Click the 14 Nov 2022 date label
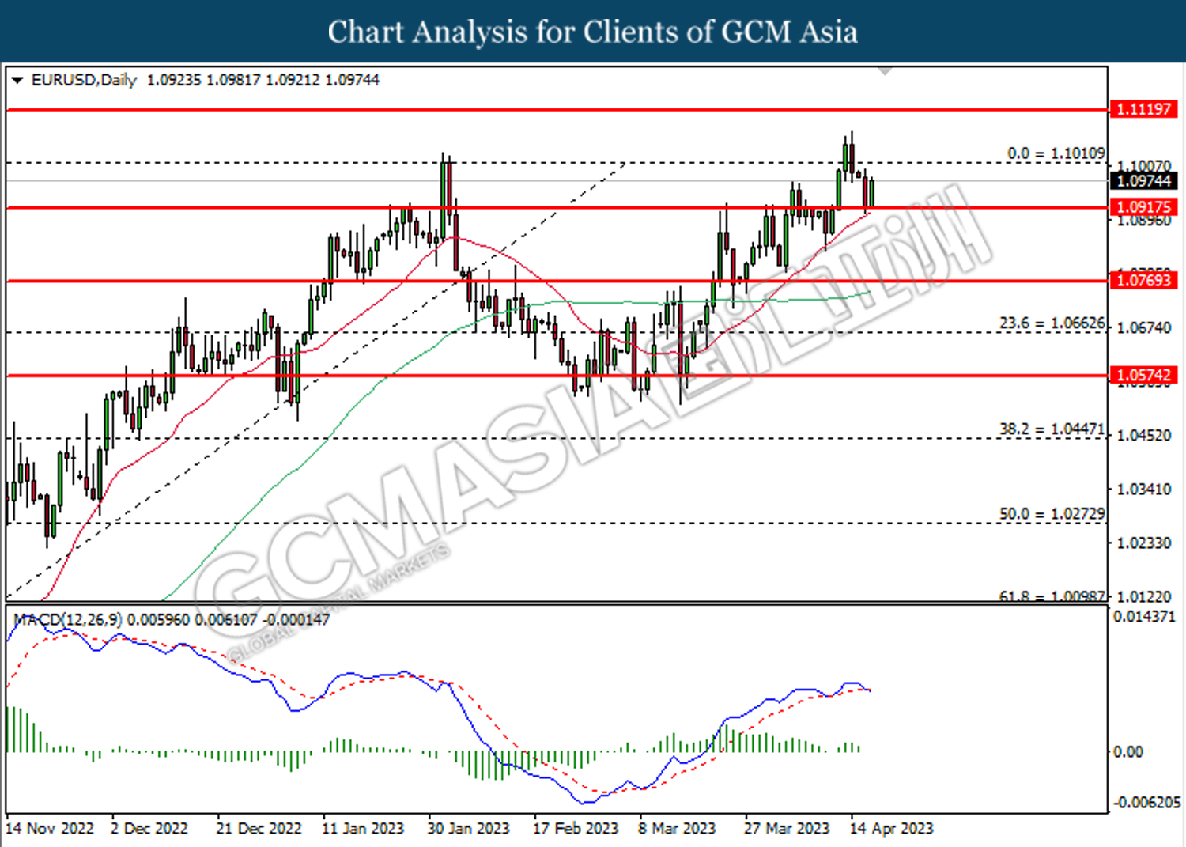This screenshot has height=847, width=1186. [50, 828]
